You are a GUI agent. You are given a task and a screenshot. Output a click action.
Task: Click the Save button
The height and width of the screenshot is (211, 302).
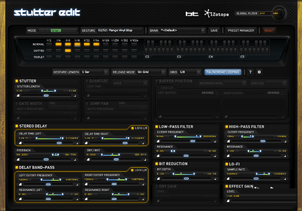click(x=214, y=31)
